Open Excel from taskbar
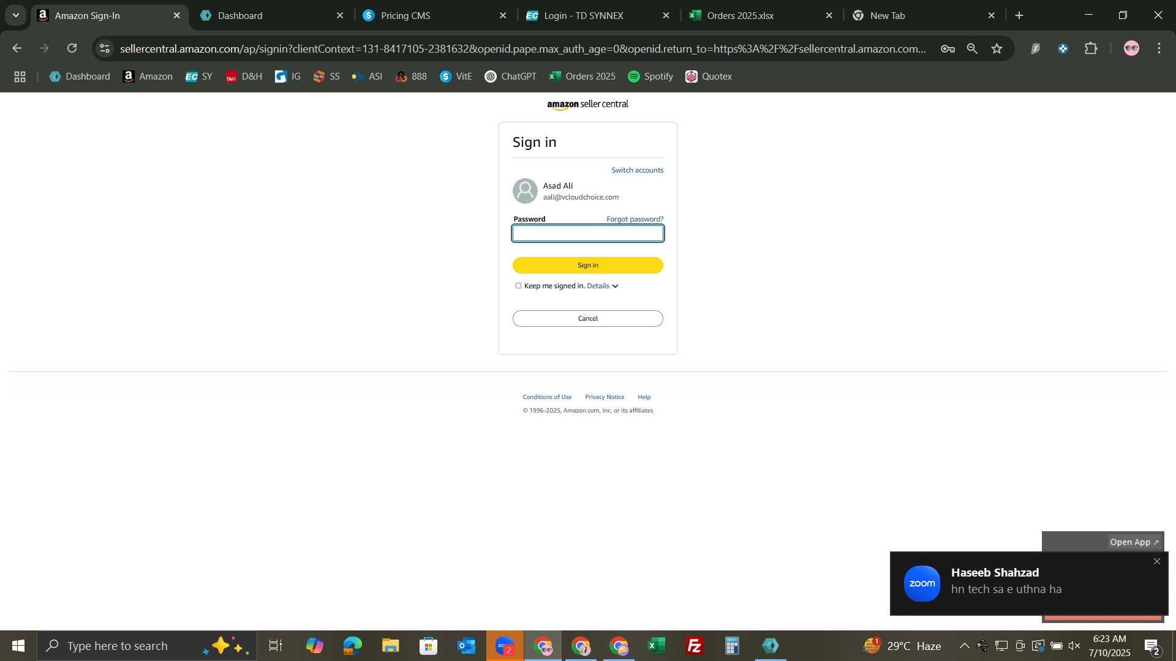Screen dimensions: 1176x661 tap(657, 646)
